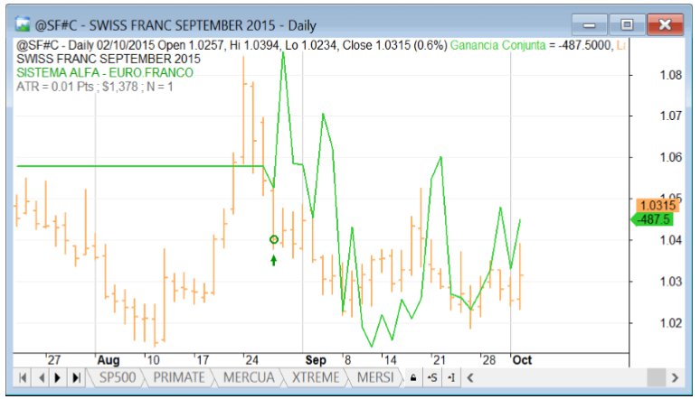700x399 pixels.
Task: Switch to the PRIMATE tab
Action: [179, 377]
